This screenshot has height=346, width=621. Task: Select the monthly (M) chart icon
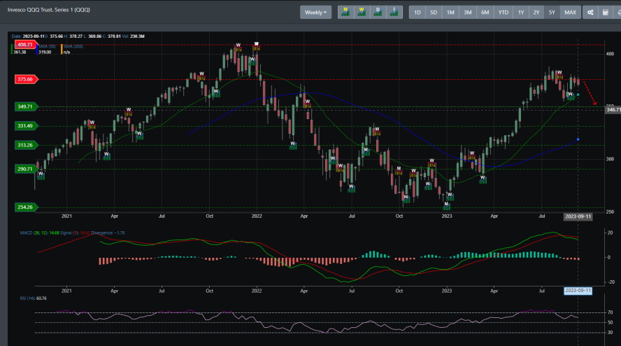tap(345, 13)
